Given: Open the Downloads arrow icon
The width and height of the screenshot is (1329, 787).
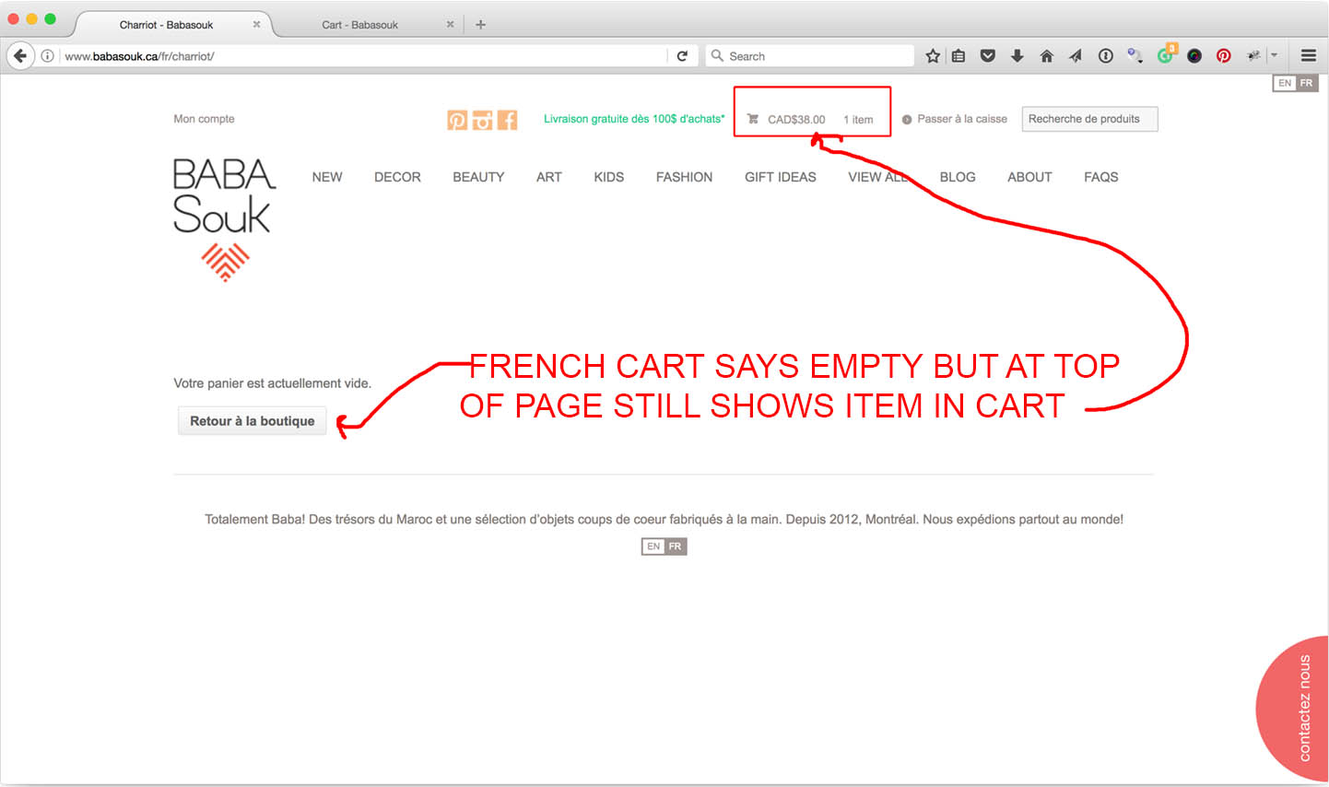Looking at the screenshot, I should [x=1017, y=56].
